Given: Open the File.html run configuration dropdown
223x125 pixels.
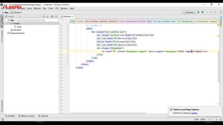Looking at the screenshot, I should click(189, 12).
